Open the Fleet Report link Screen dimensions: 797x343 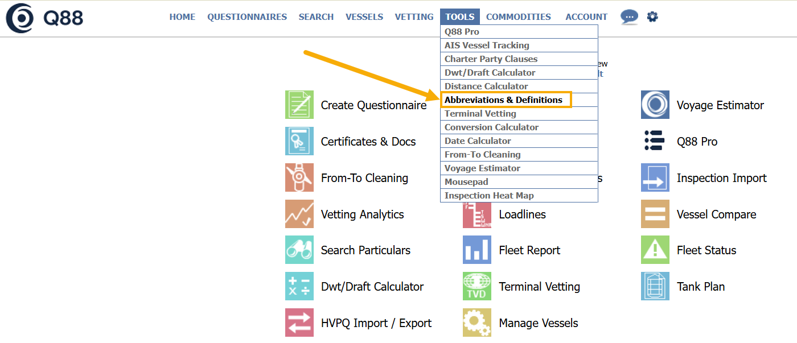tap(529, 250)
